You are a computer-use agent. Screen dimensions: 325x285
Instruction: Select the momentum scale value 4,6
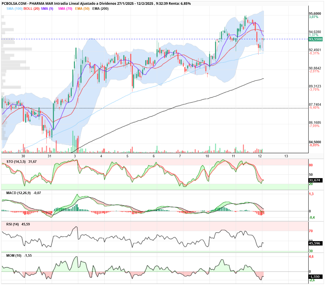point(311,257)
